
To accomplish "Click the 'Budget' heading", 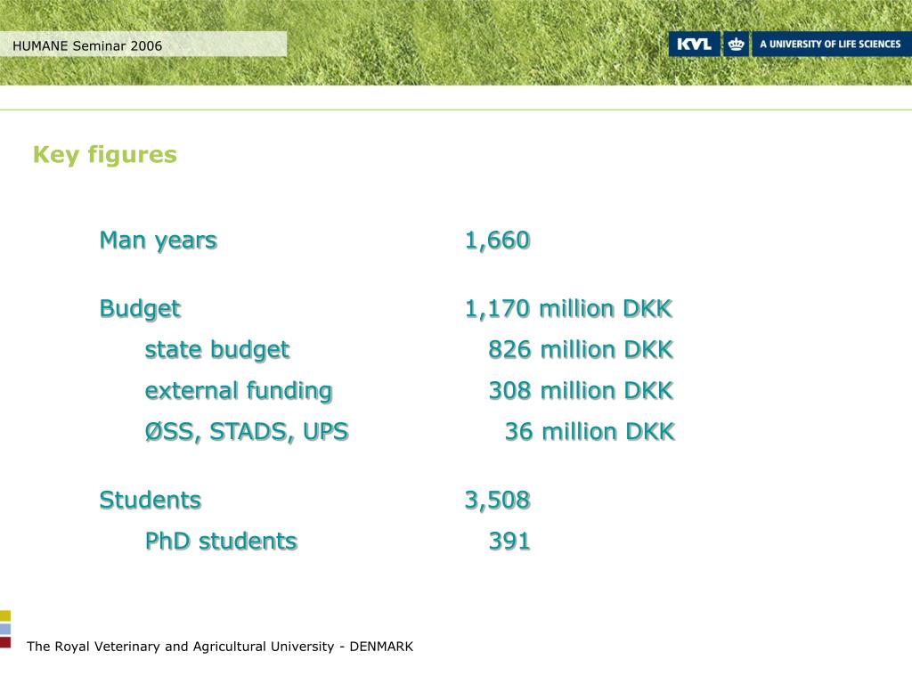I will [x=140, y=309].
